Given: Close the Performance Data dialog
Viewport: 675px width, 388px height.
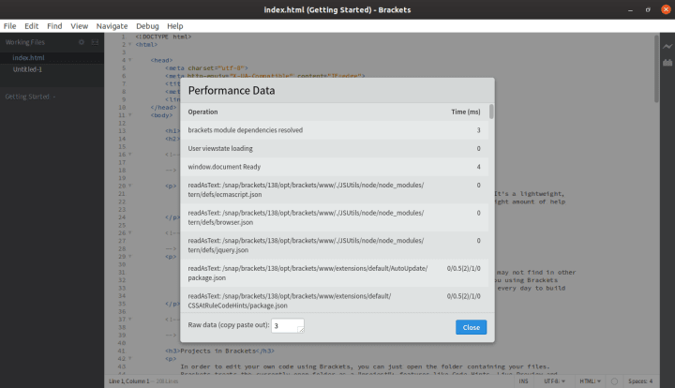Looking at the screenshot, I should (471, 327).
